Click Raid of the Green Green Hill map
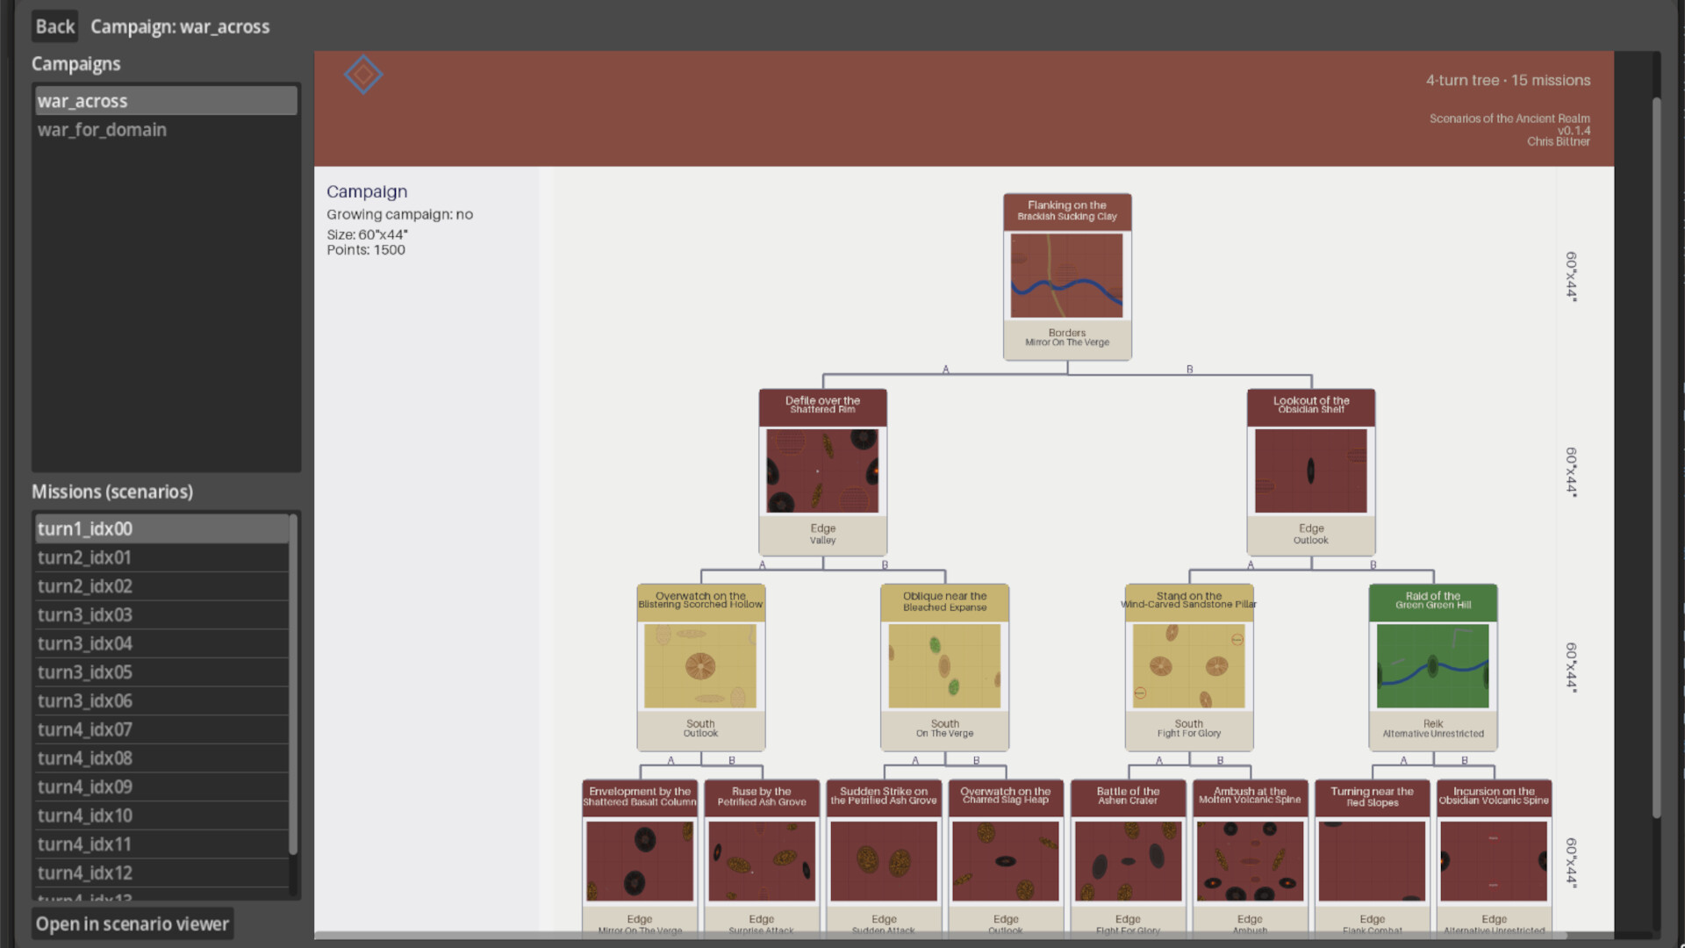Screen dimensions: 1685x948 1432,665
